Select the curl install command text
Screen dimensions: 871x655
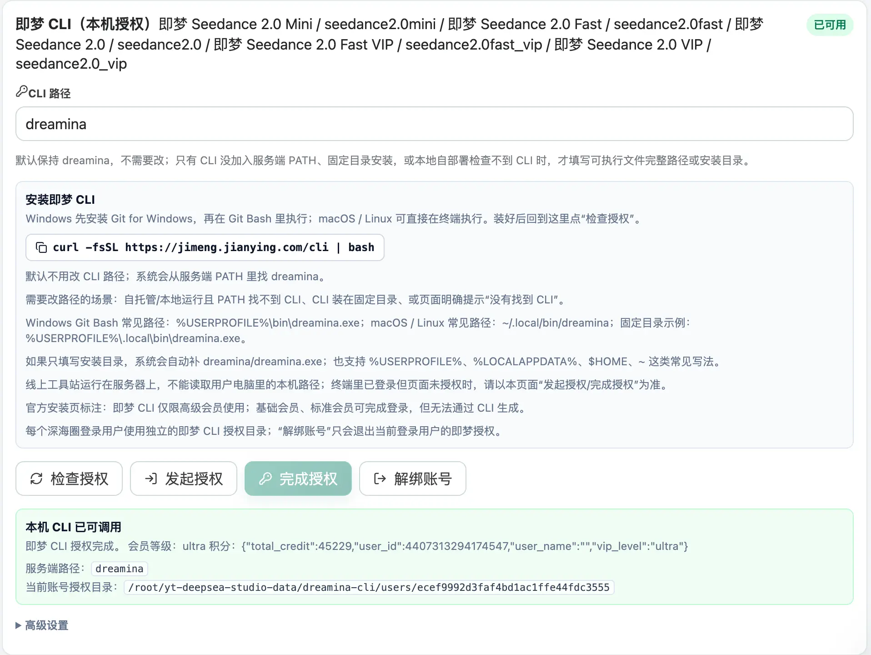[214, 247]
